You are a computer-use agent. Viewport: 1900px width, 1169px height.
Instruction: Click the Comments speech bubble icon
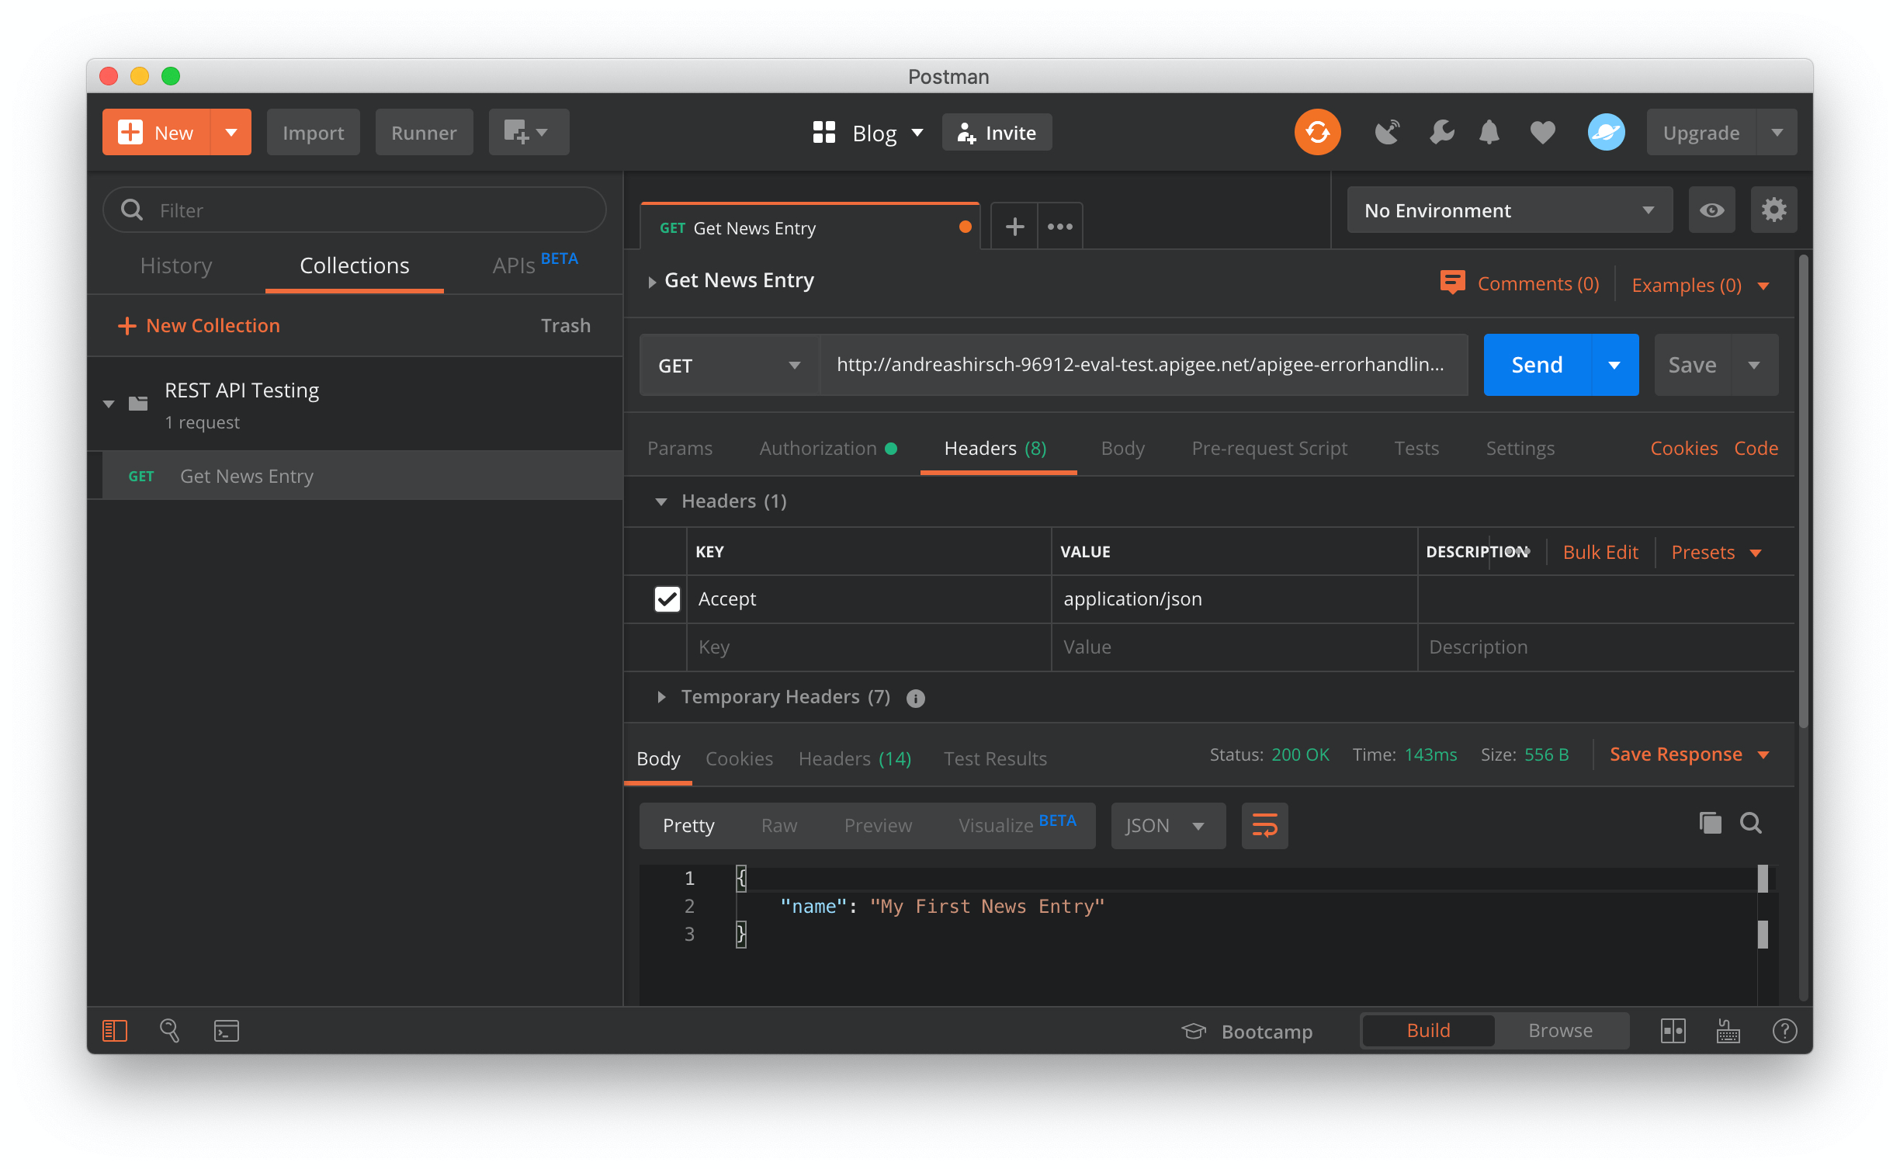1452,283
